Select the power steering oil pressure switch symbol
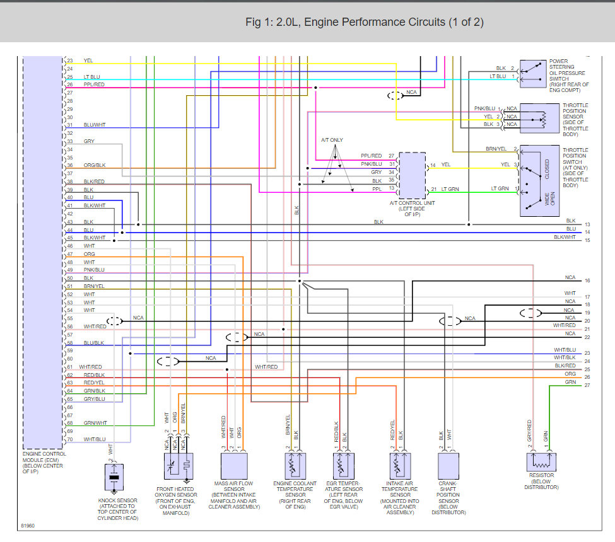This screenshot has height=542, width=615. 533,74
